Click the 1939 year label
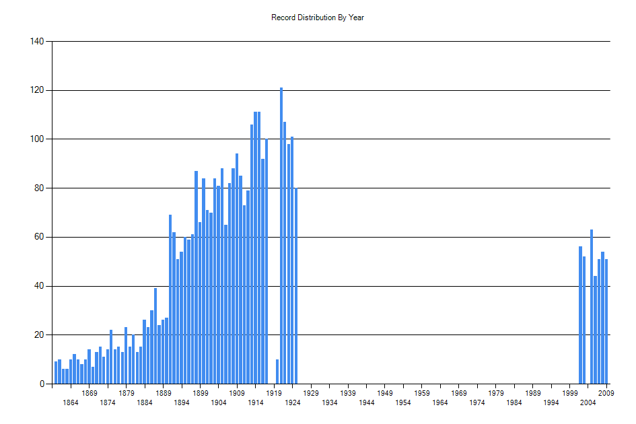This screenshot has height=424, width=636. [x=348, y=393]
